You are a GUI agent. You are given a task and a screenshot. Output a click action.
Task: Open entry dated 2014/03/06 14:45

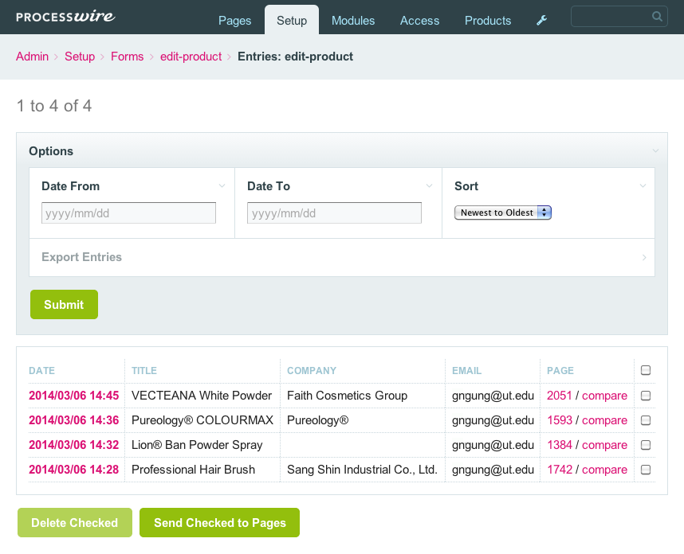coord(73,396)
